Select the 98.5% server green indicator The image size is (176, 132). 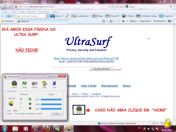click(30, 104)
